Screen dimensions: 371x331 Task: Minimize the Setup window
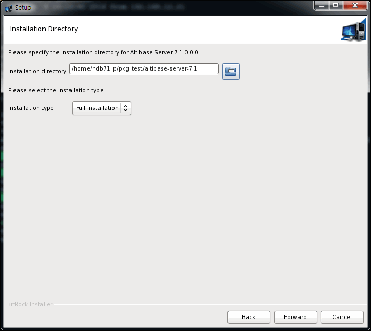[321, 6]
